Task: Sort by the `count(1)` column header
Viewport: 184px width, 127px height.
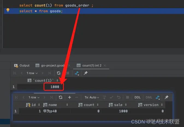Action: point(43,80)
